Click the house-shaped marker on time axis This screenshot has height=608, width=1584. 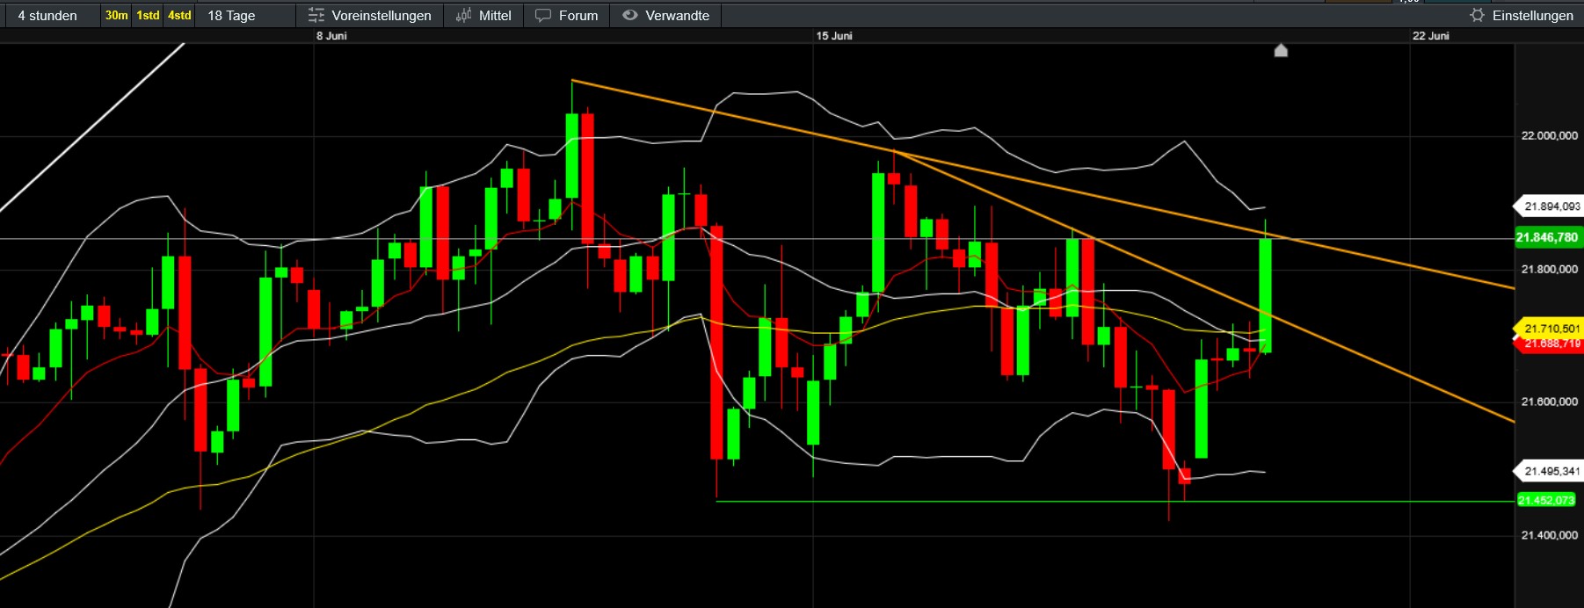[x=1281, y=50]
